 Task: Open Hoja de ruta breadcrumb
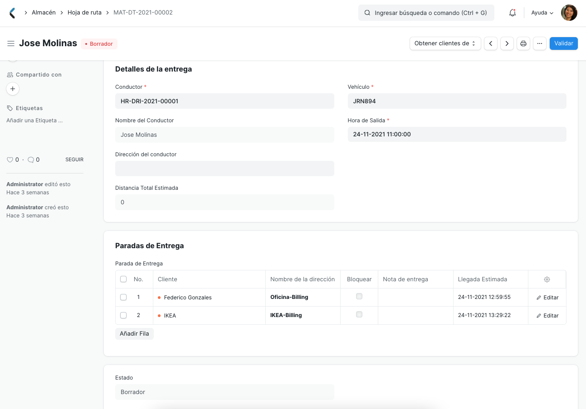84,13
